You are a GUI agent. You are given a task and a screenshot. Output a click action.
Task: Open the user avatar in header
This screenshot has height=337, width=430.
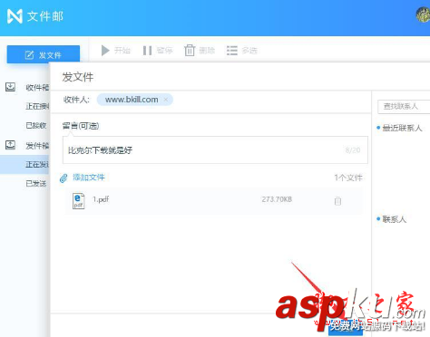[424, 14]
